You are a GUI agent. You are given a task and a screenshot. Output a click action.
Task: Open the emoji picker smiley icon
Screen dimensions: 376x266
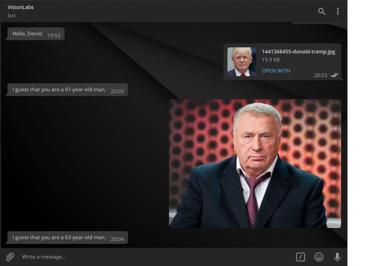pyautogui.click(x=319, y=257)
